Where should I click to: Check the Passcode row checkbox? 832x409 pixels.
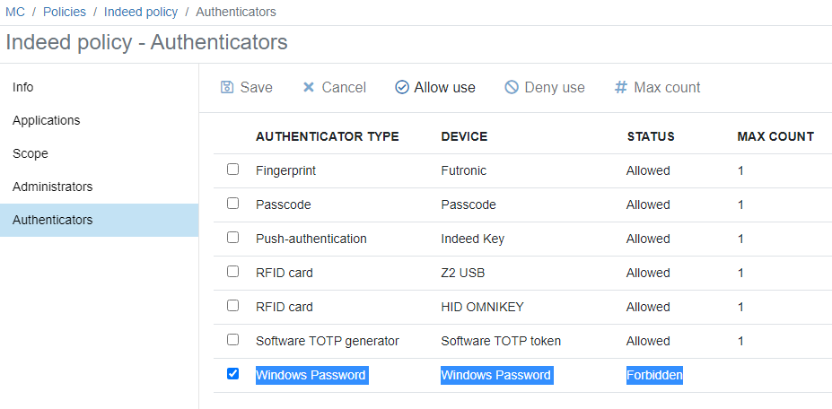233,204
